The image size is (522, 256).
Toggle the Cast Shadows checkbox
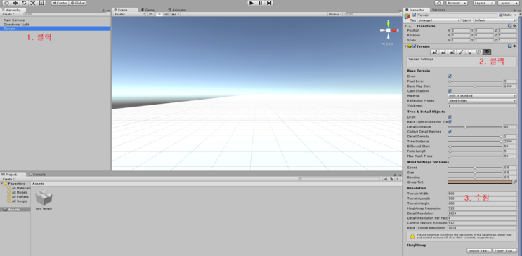coord(450,90)
